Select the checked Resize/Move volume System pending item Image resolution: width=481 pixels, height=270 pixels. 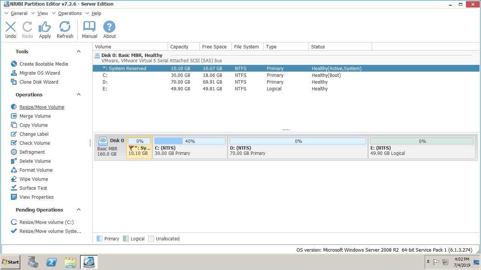tap(50, 231)
